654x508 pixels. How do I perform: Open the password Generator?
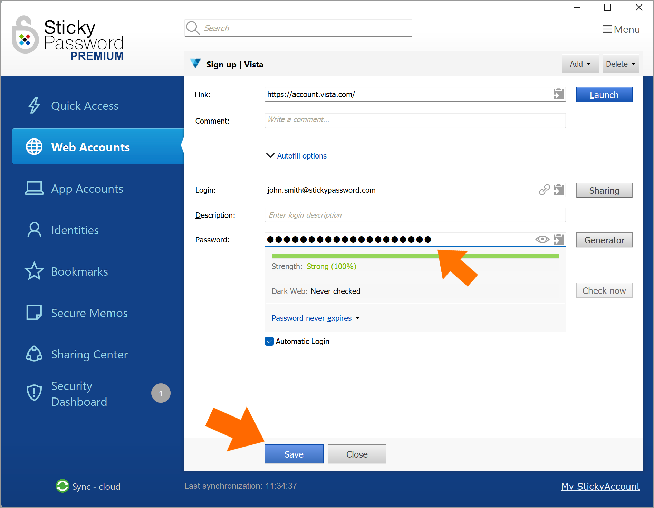[604, 240]
